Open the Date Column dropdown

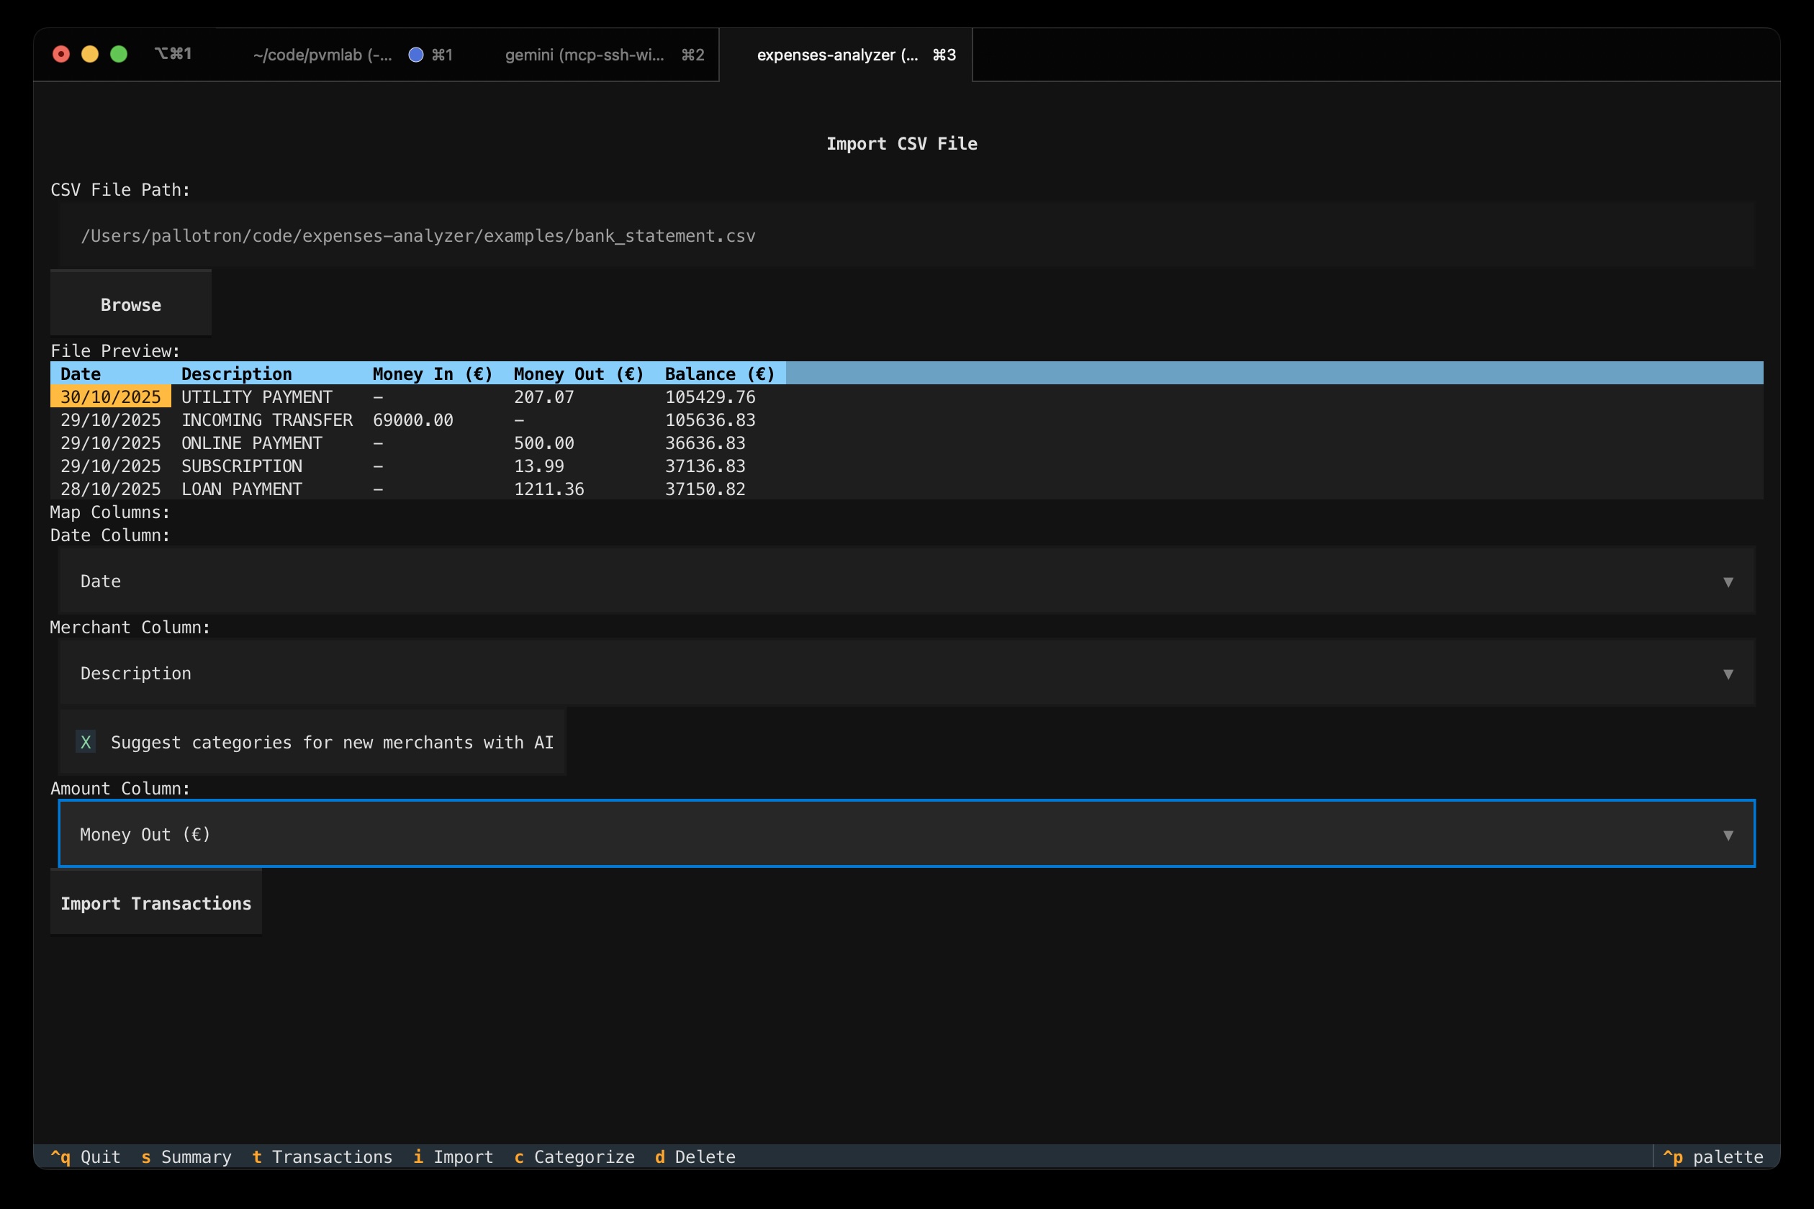click(907, 581)
